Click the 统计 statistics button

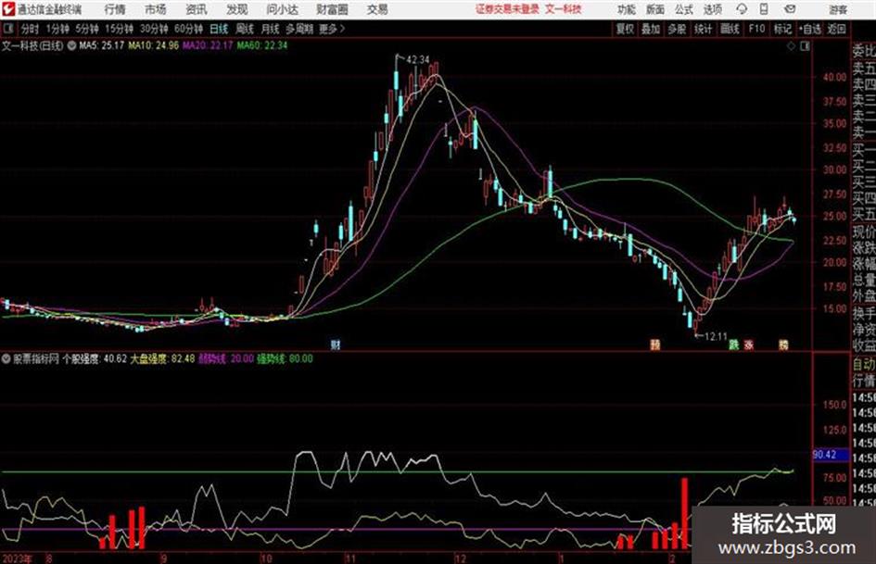(703, 29)
